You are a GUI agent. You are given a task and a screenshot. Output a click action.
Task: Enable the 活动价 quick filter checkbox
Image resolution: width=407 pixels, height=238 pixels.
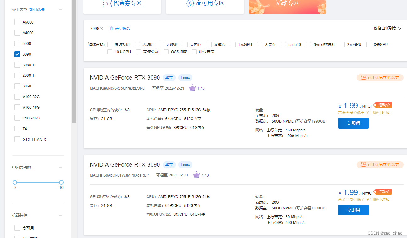(137, 45)
